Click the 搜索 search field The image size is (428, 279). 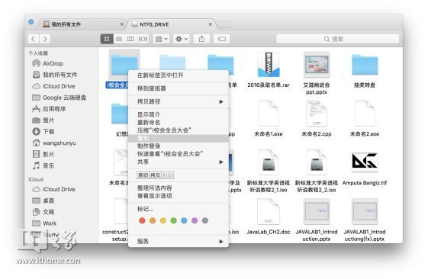[x=337, y=39]
